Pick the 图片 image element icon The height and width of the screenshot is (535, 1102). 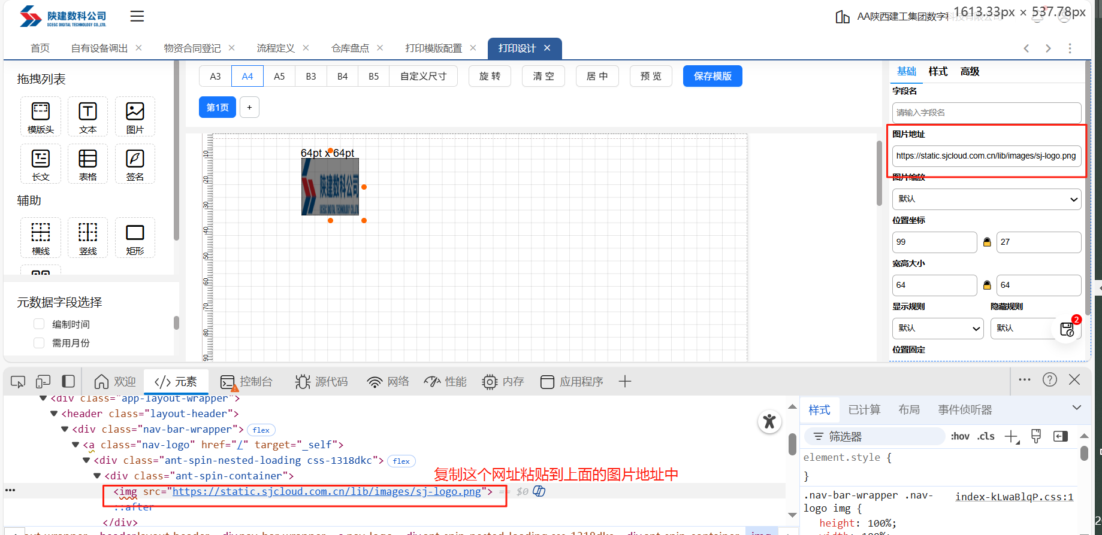click(x=135, y=116)
